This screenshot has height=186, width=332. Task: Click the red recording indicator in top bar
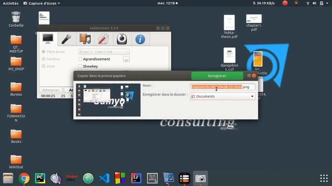coord(285,3)
